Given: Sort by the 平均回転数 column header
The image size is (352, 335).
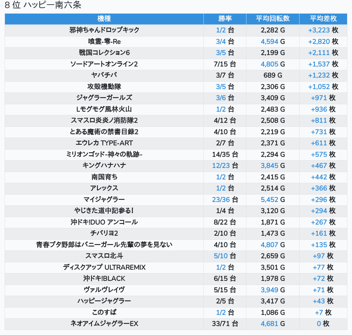Looking at the screenshot, I should (x=273, y=19).
